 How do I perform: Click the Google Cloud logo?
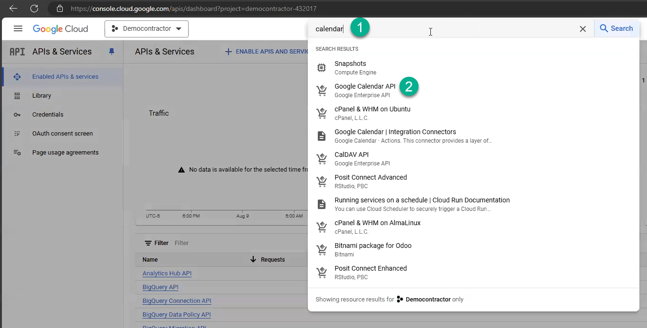coord(60,29)
